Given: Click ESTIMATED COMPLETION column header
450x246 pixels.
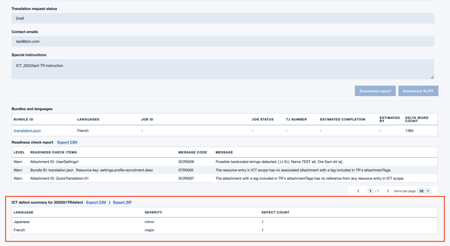Looking at the screenshot, I should 343,120.
